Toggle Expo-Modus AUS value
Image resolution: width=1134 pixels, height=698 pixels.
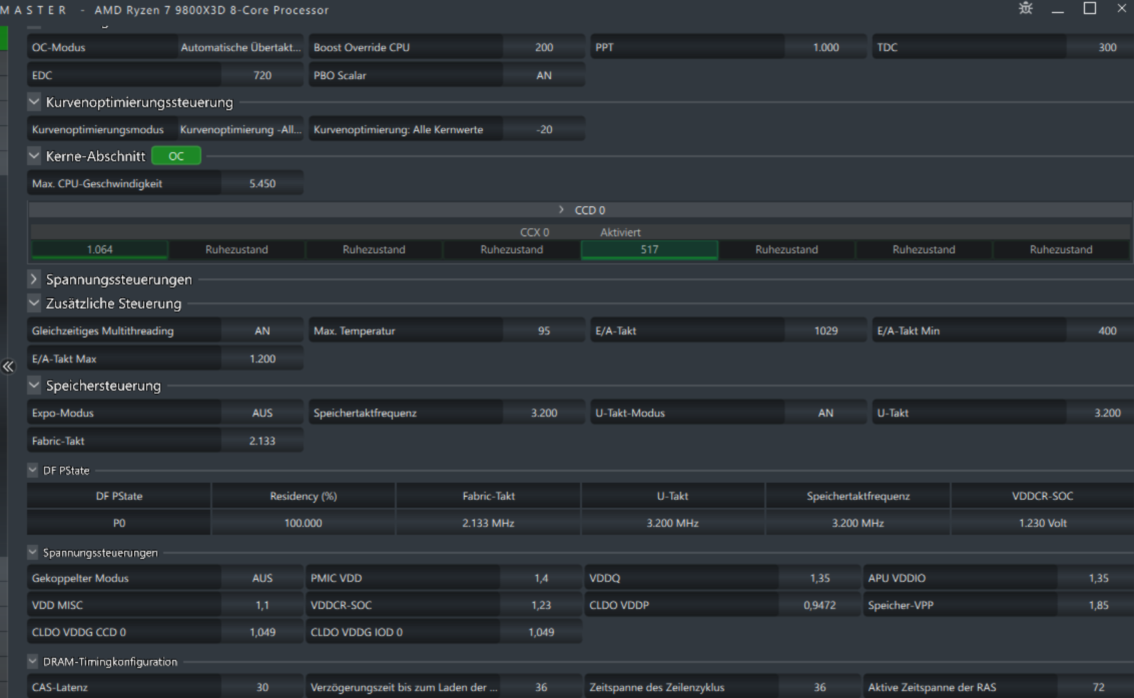[262, 413]
